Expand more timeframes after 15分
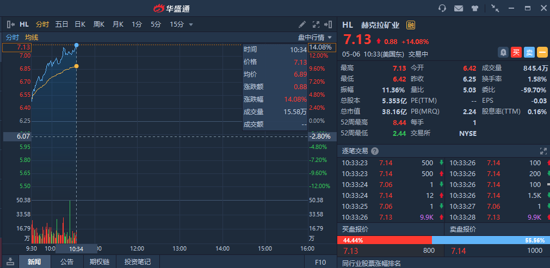550x268 pixels. coord(191,24)
